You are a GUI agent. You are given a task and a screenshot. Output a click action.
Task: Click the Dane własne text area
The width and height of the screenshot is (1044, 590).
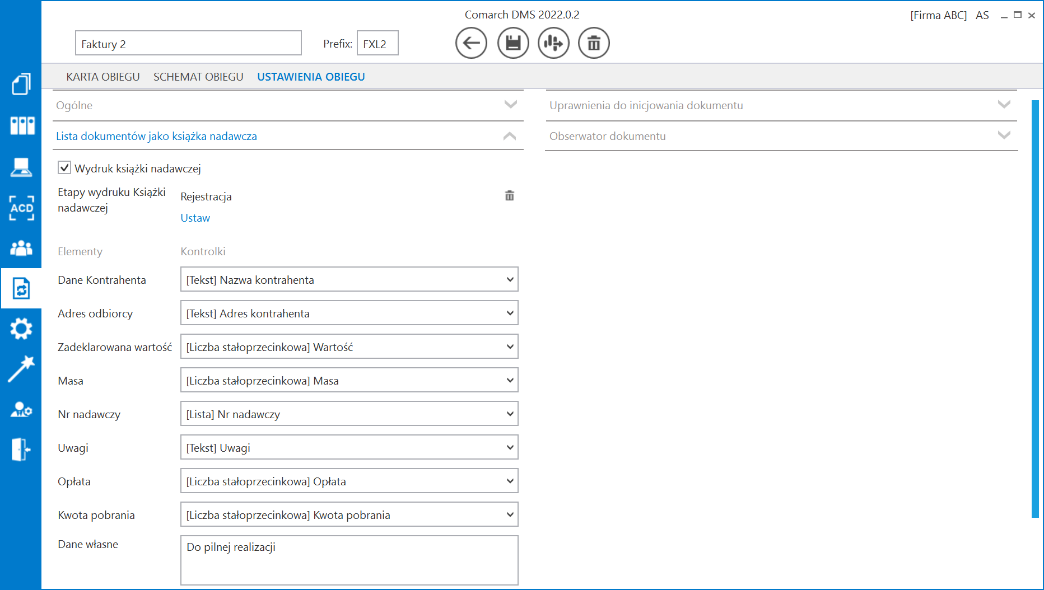349,560
